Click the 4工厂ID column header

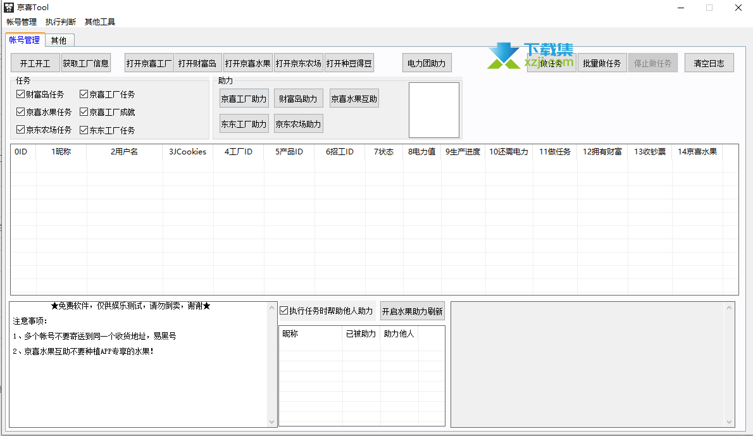(x=239, y=152)
